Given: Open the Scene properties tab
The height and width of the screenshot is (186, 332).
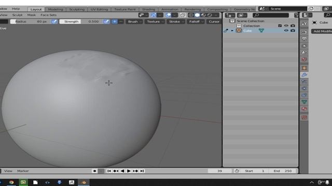Looking at the screenshot, I should click(305, 53).
